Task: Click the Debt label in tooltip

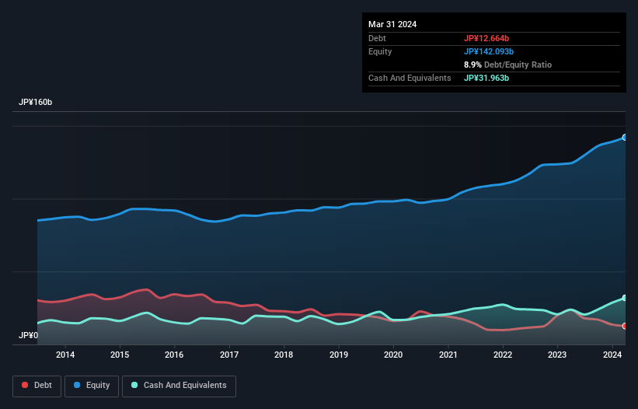Action: tap(377, 38)
